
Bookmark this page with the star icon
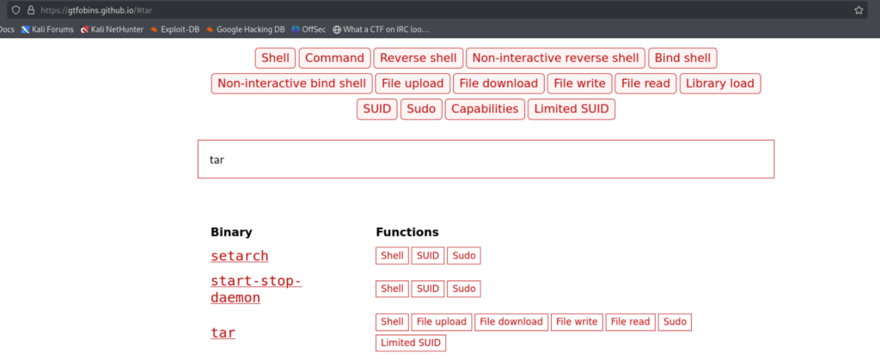click(x=859, y=10)
